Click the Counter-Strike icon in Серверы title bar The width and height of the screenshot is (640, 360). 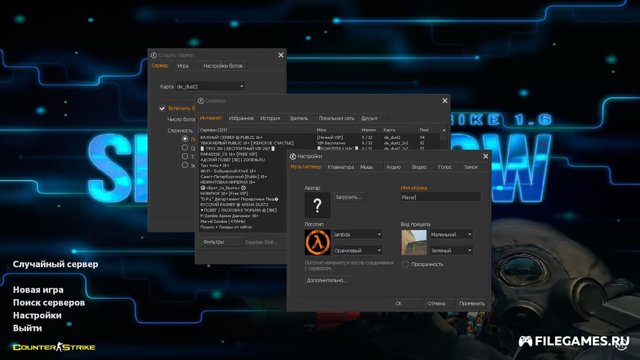point(201,101)
